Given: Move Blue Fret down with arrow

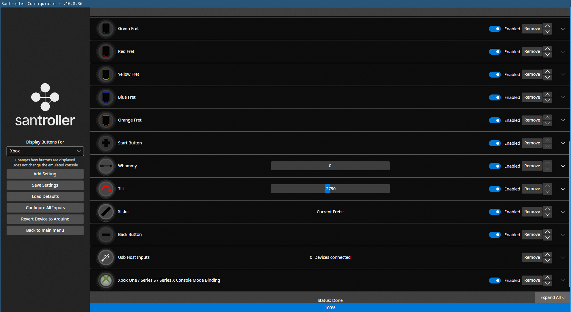Looking at the screenshot, I should (x=547, y=100).
